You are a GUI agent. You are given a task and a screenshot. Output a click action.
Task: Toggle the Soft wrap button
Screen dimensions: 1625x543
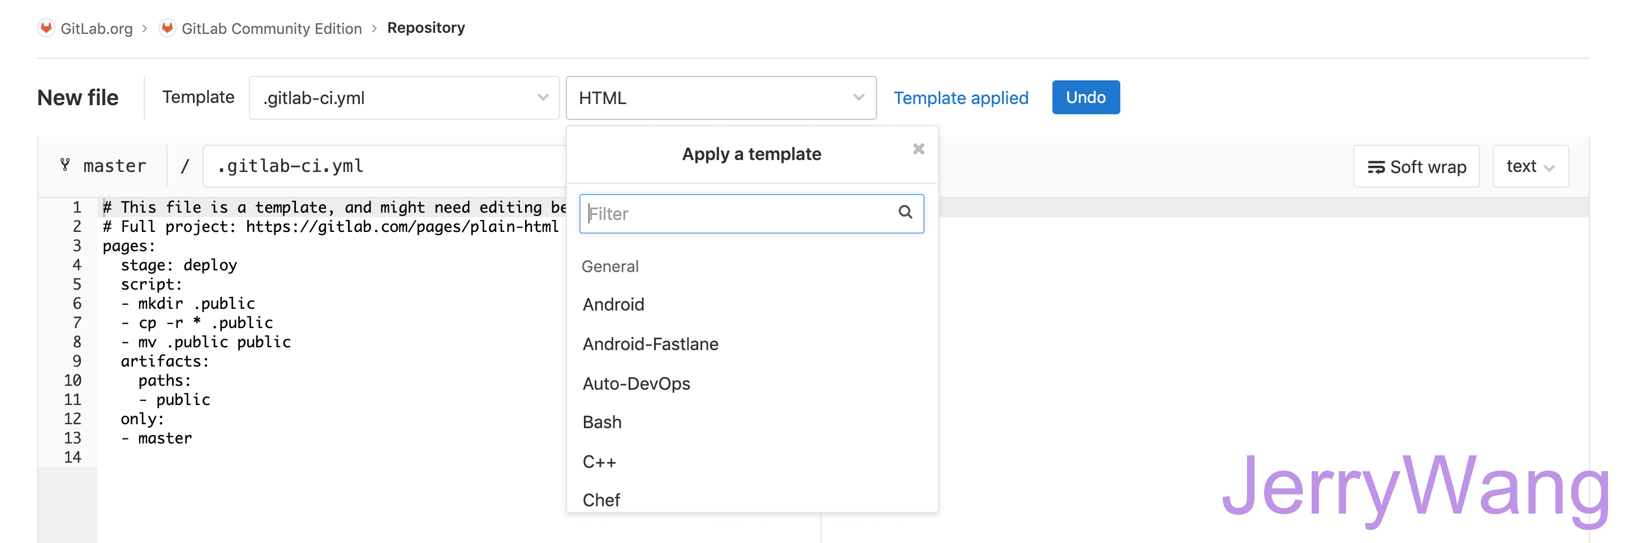pyautogui.click(x=1416, y=166)
